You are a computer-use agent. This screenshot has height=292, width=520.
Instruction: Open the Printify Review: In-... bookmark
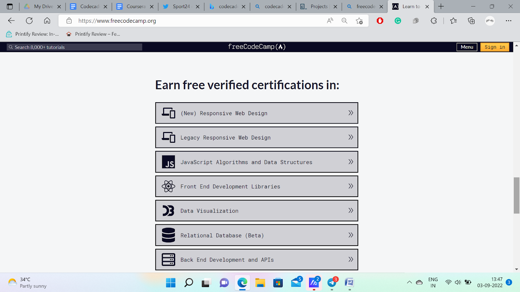tap(32, 34)
